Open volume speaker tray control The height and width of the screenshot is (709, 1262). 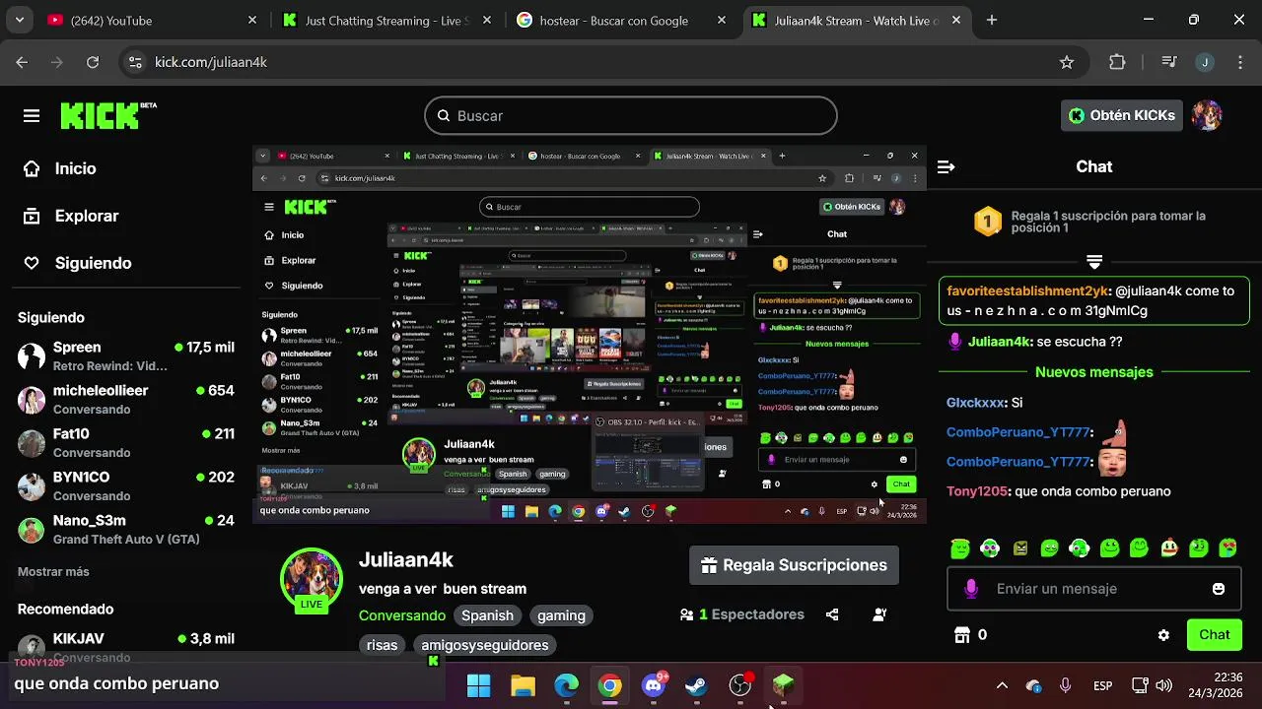point(1163,685)
